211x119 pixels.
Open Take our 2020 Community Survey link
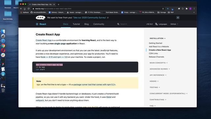(91, 18)
